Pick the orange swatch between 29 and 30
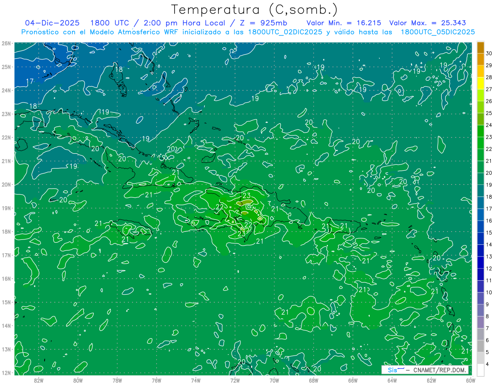This screenshot has height=386, width=500. tap(480, 60)
